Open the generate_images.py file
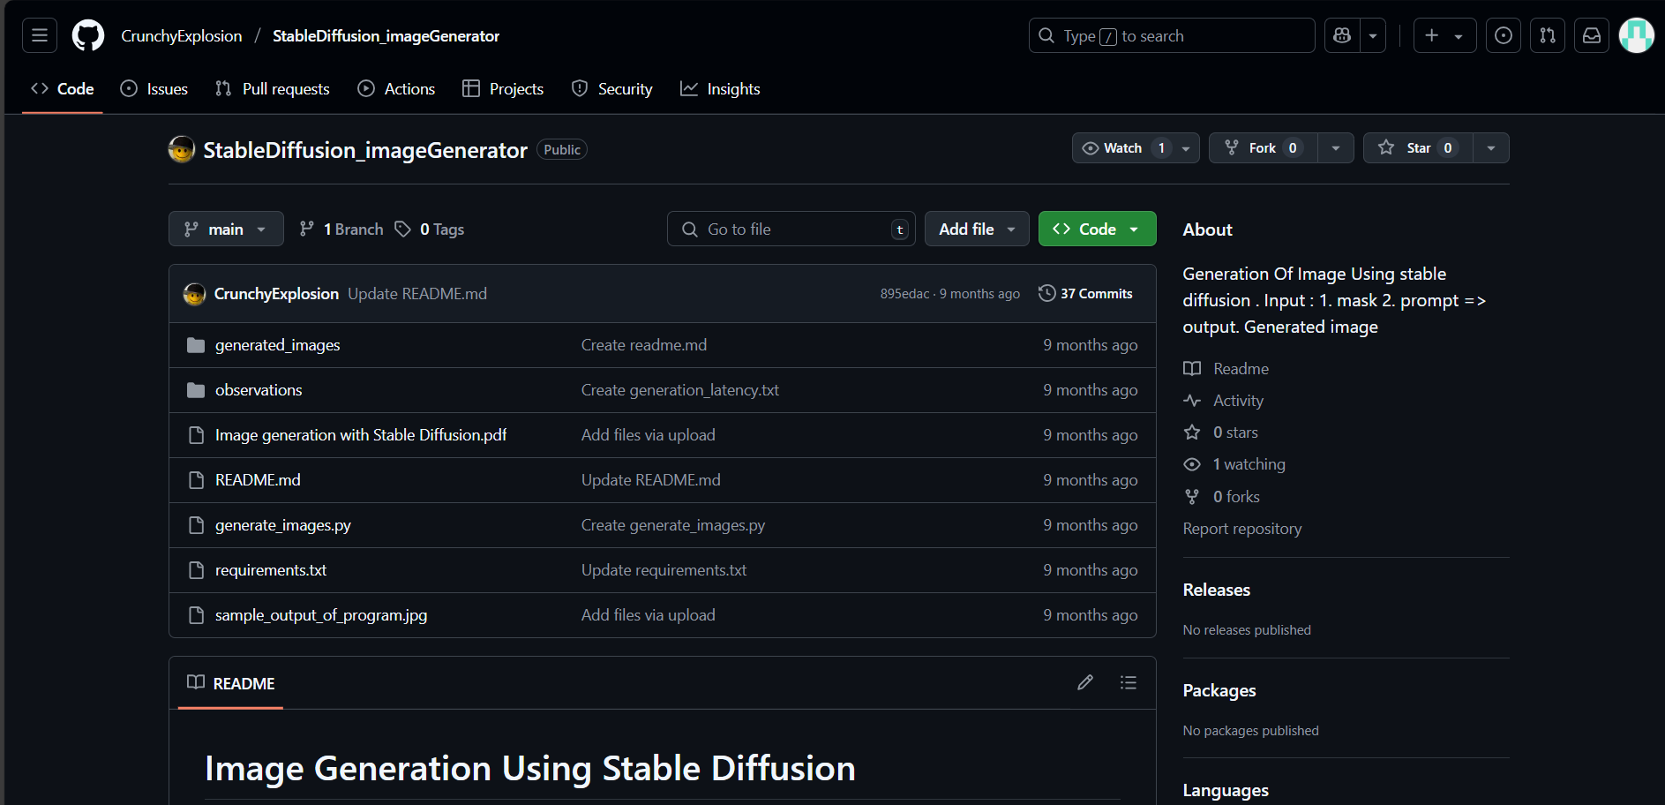This screenshot has width=1665, height=805. (x=283, y=525)
